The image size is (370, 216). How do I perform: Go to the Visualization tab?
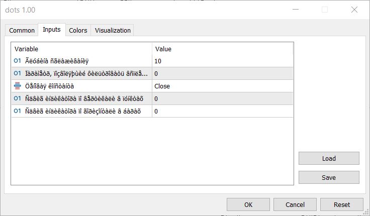113,31
